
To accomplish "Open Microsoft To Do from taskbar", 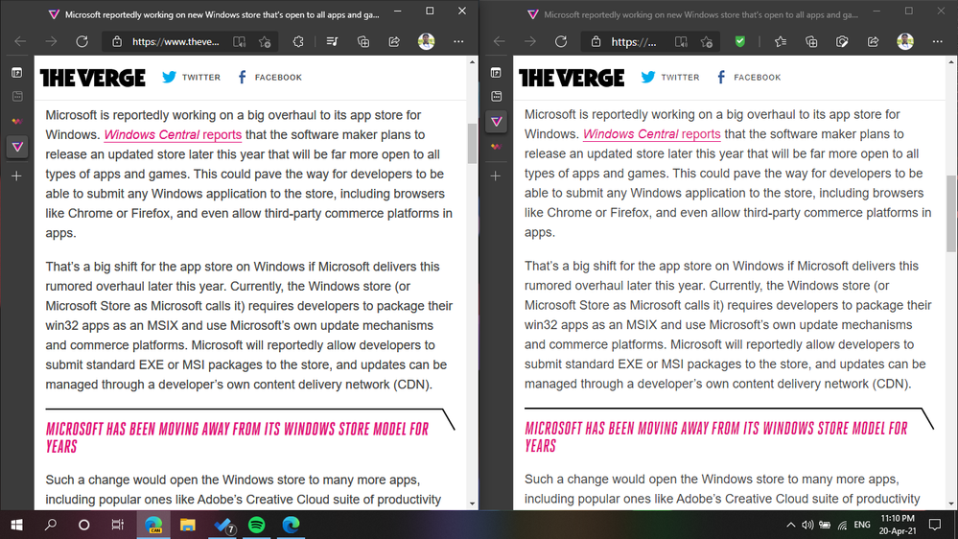I will [x=222, y=525].
